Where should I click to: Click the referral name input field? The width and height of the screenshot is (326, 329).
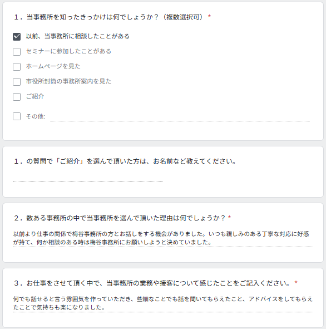(x=88, y=178)
